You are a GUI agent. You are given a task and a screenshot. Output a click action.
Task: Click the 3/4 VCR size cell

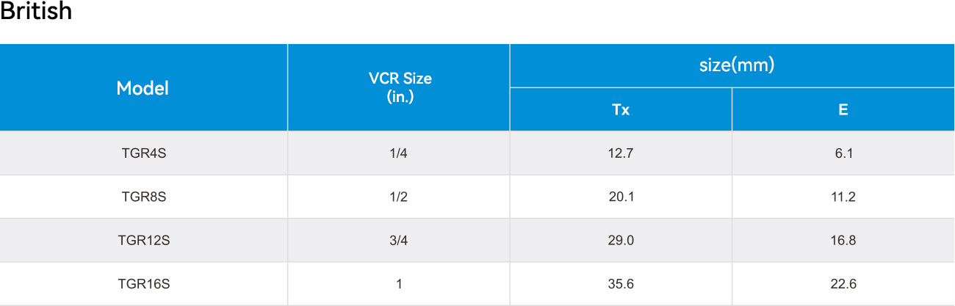399,240
